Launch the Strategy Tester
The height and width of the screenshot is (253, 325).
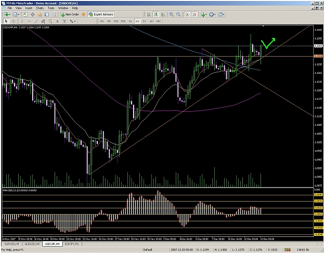[x=54, y=15]
